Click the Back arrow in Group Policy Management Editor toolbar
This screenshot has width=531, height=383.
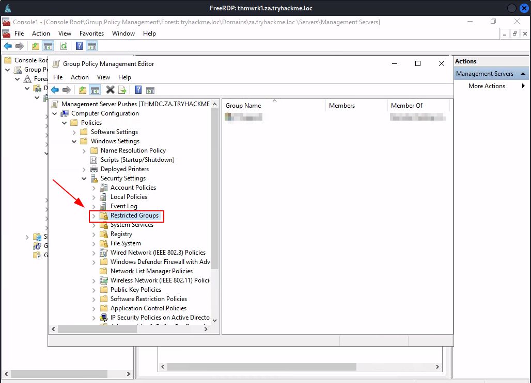(x=55, y=90)
